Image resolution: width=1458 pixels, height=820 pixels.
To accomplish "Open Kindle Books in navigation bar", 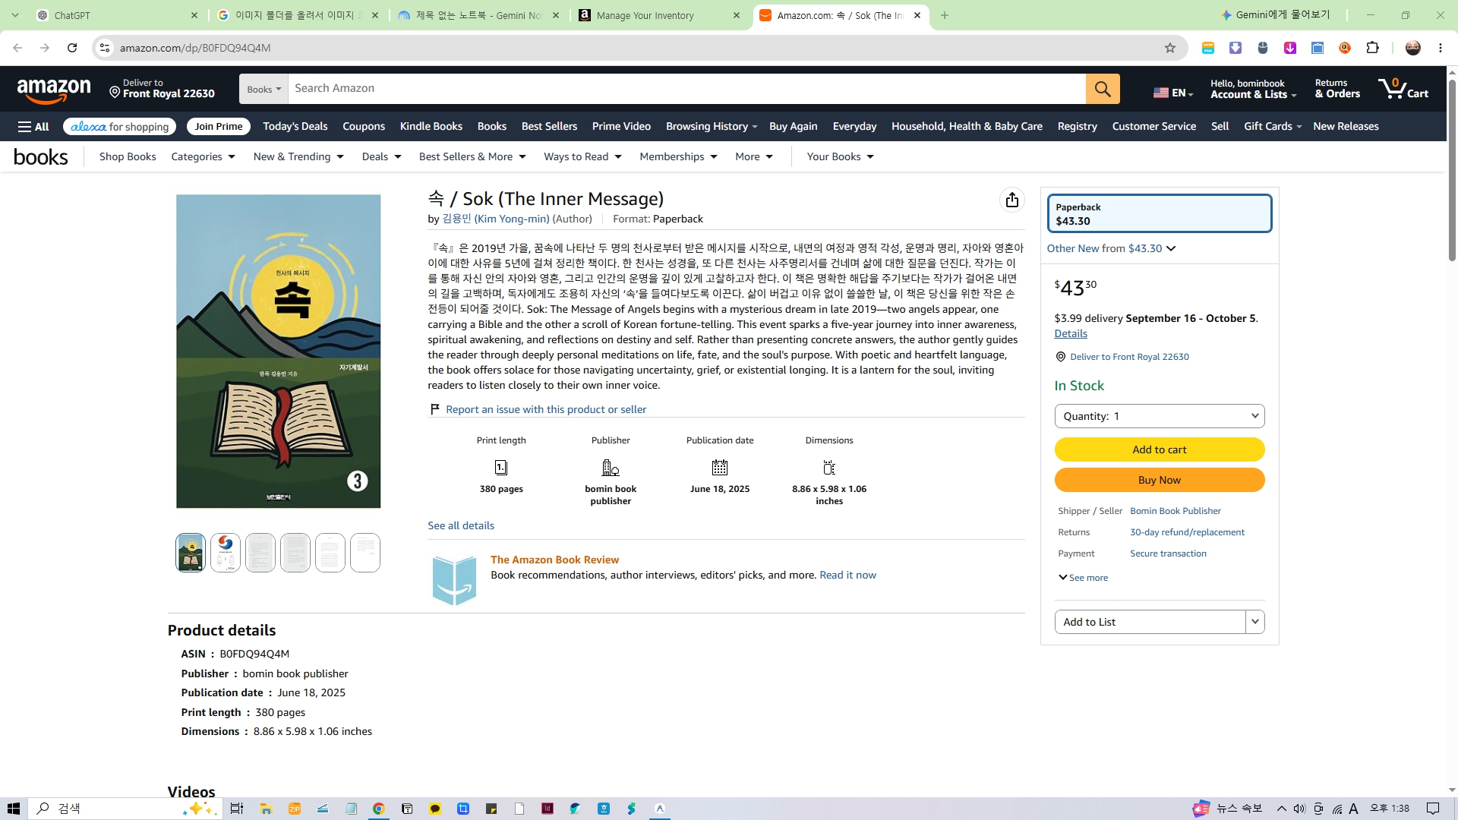I will 431,127.
